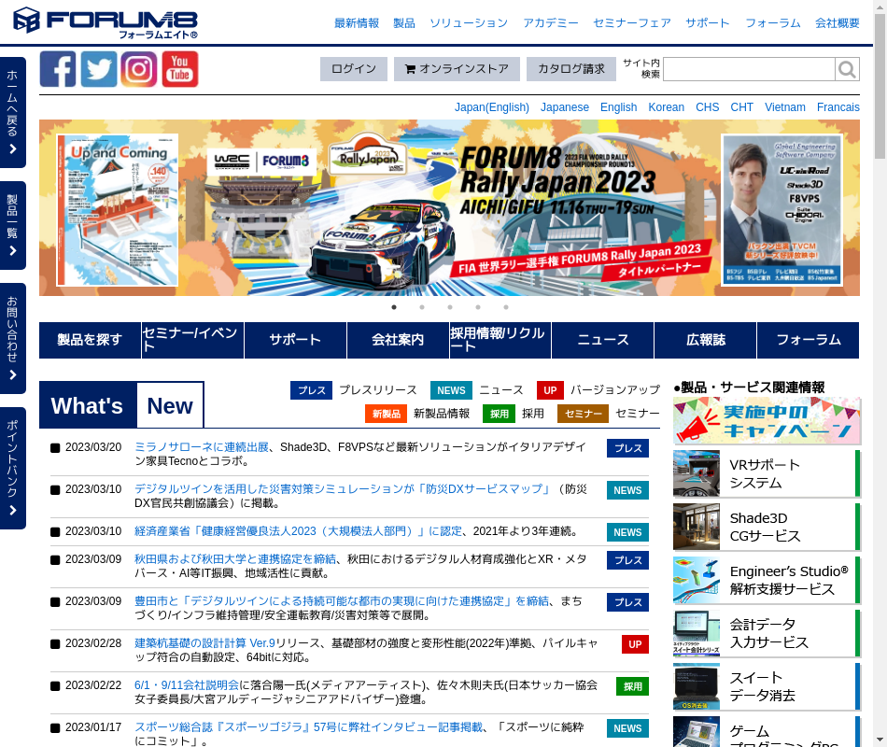The height and width of the screenshot is (747, 887).
Task: Switch to the third carousel slide dot
Action: (450, 307)
